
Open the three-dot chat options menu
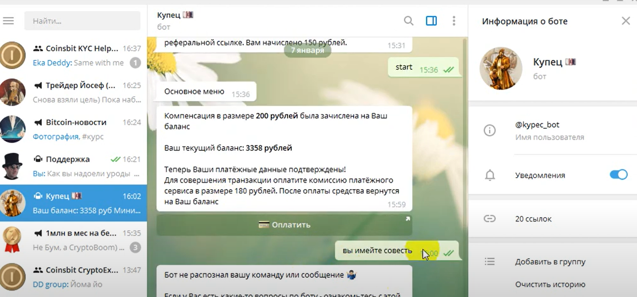click(x=454, y=20)
